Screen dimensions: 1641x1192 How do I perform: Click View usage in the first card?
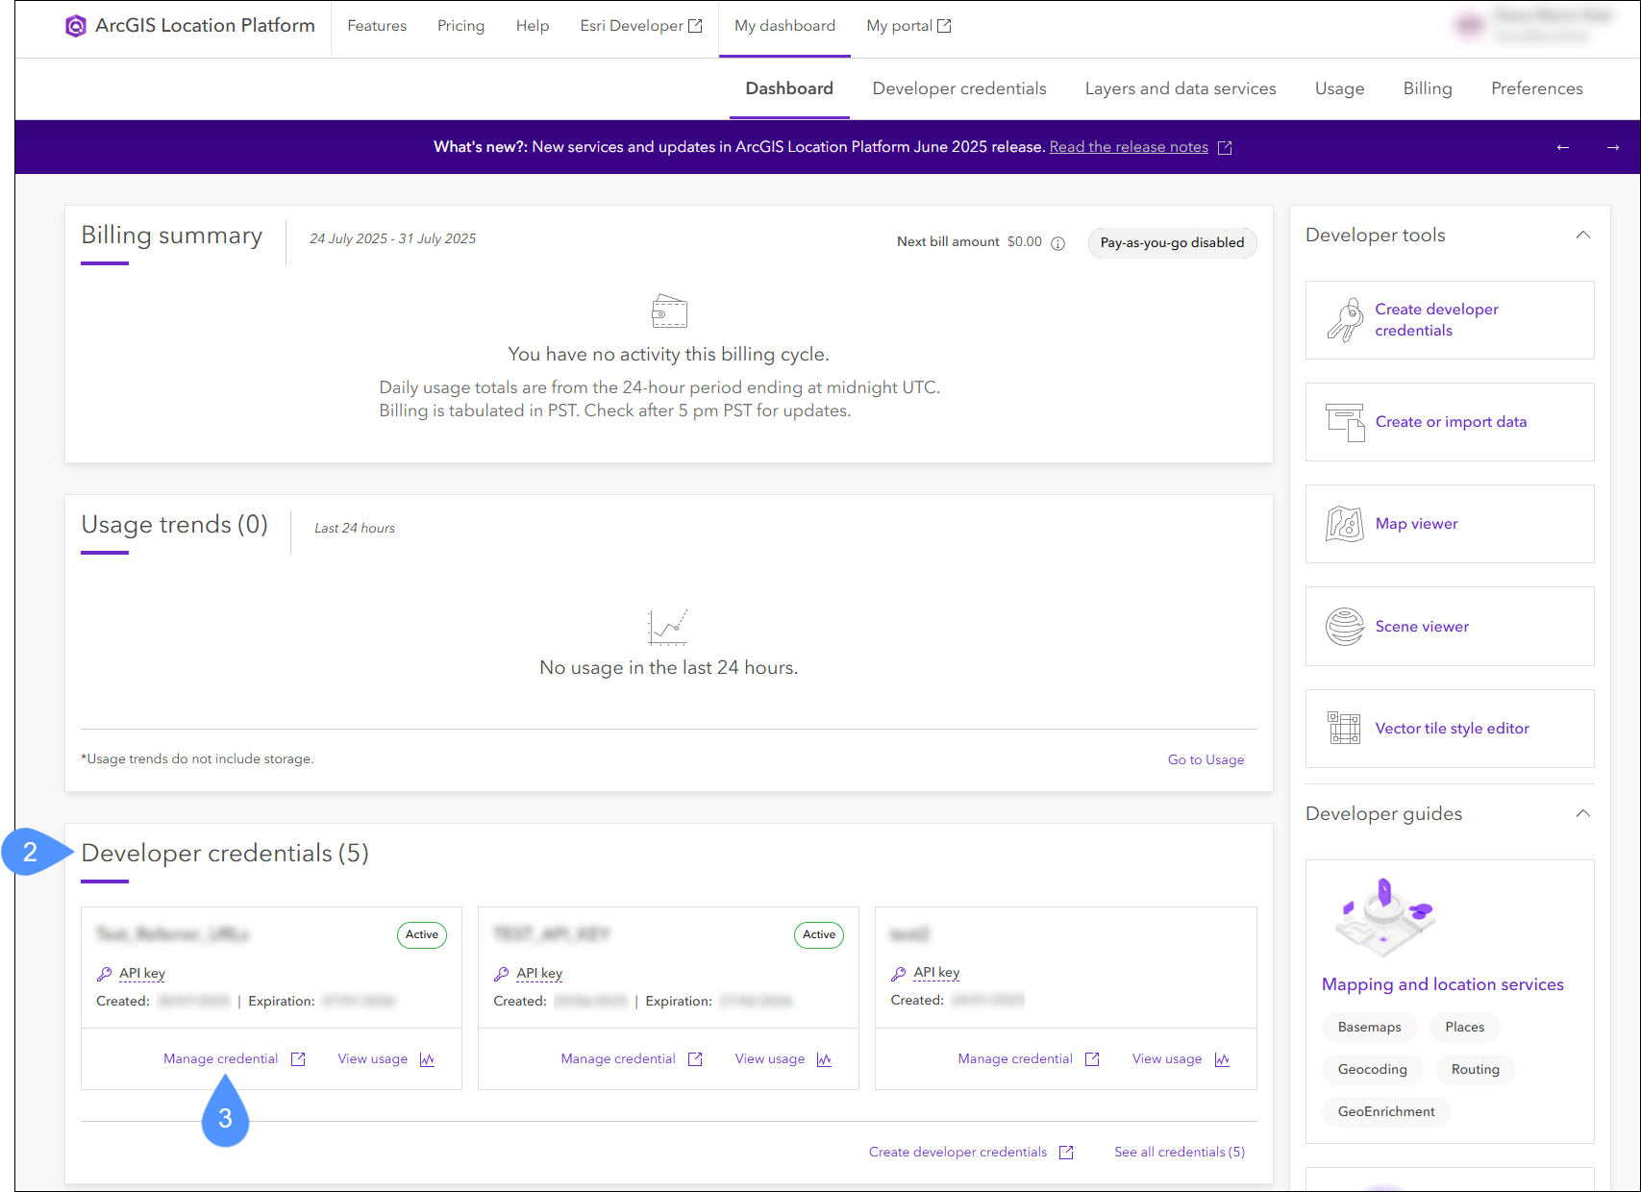372,1059
